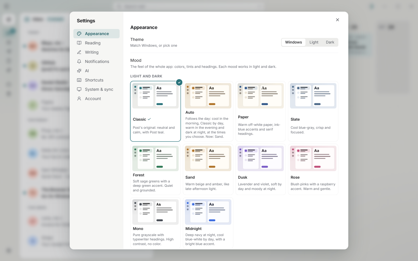Select the Mono mood card
The height and width of the screenshot is (261, 418).
pos(156,223)
